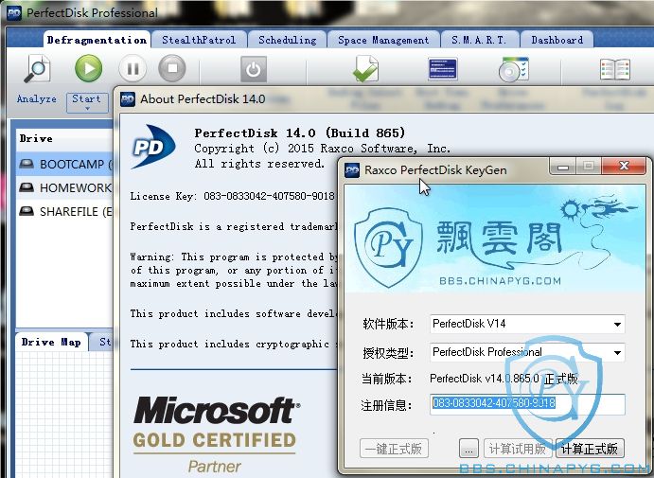This screenshot has width=654, height=478.
Task: Click the HOMEWORK drive icon
Action: (x=27, y=187)
